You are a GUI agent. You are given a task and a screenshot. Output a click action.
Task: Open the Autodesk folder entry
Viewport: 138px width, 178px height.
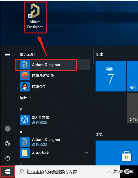coord(53,153)
